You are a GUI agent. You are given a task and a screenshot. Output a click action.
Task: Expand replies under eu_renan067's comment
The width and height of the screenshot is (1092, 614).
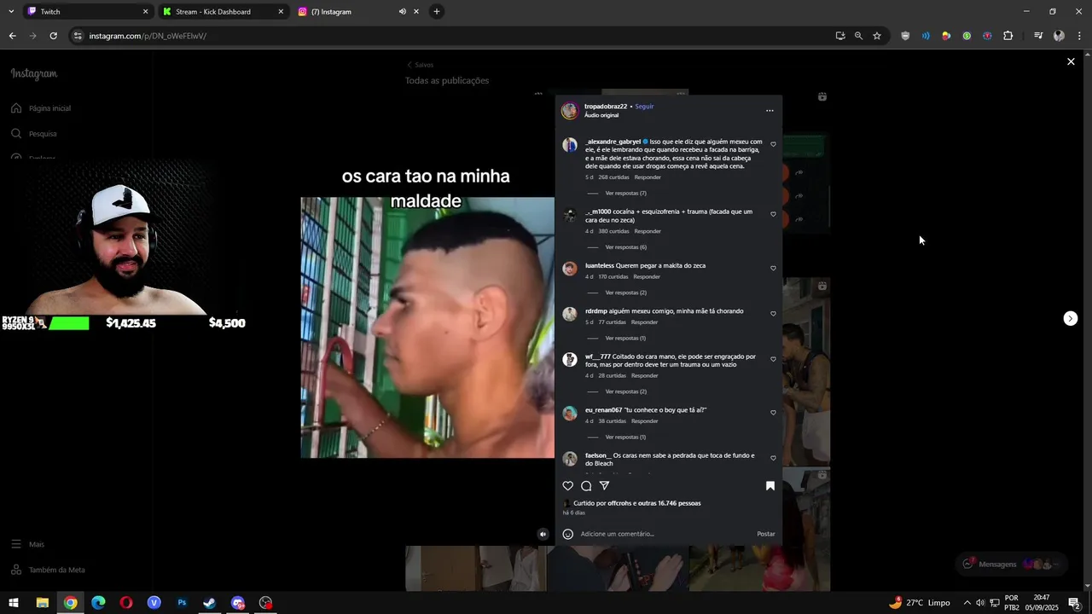[625, 437]
